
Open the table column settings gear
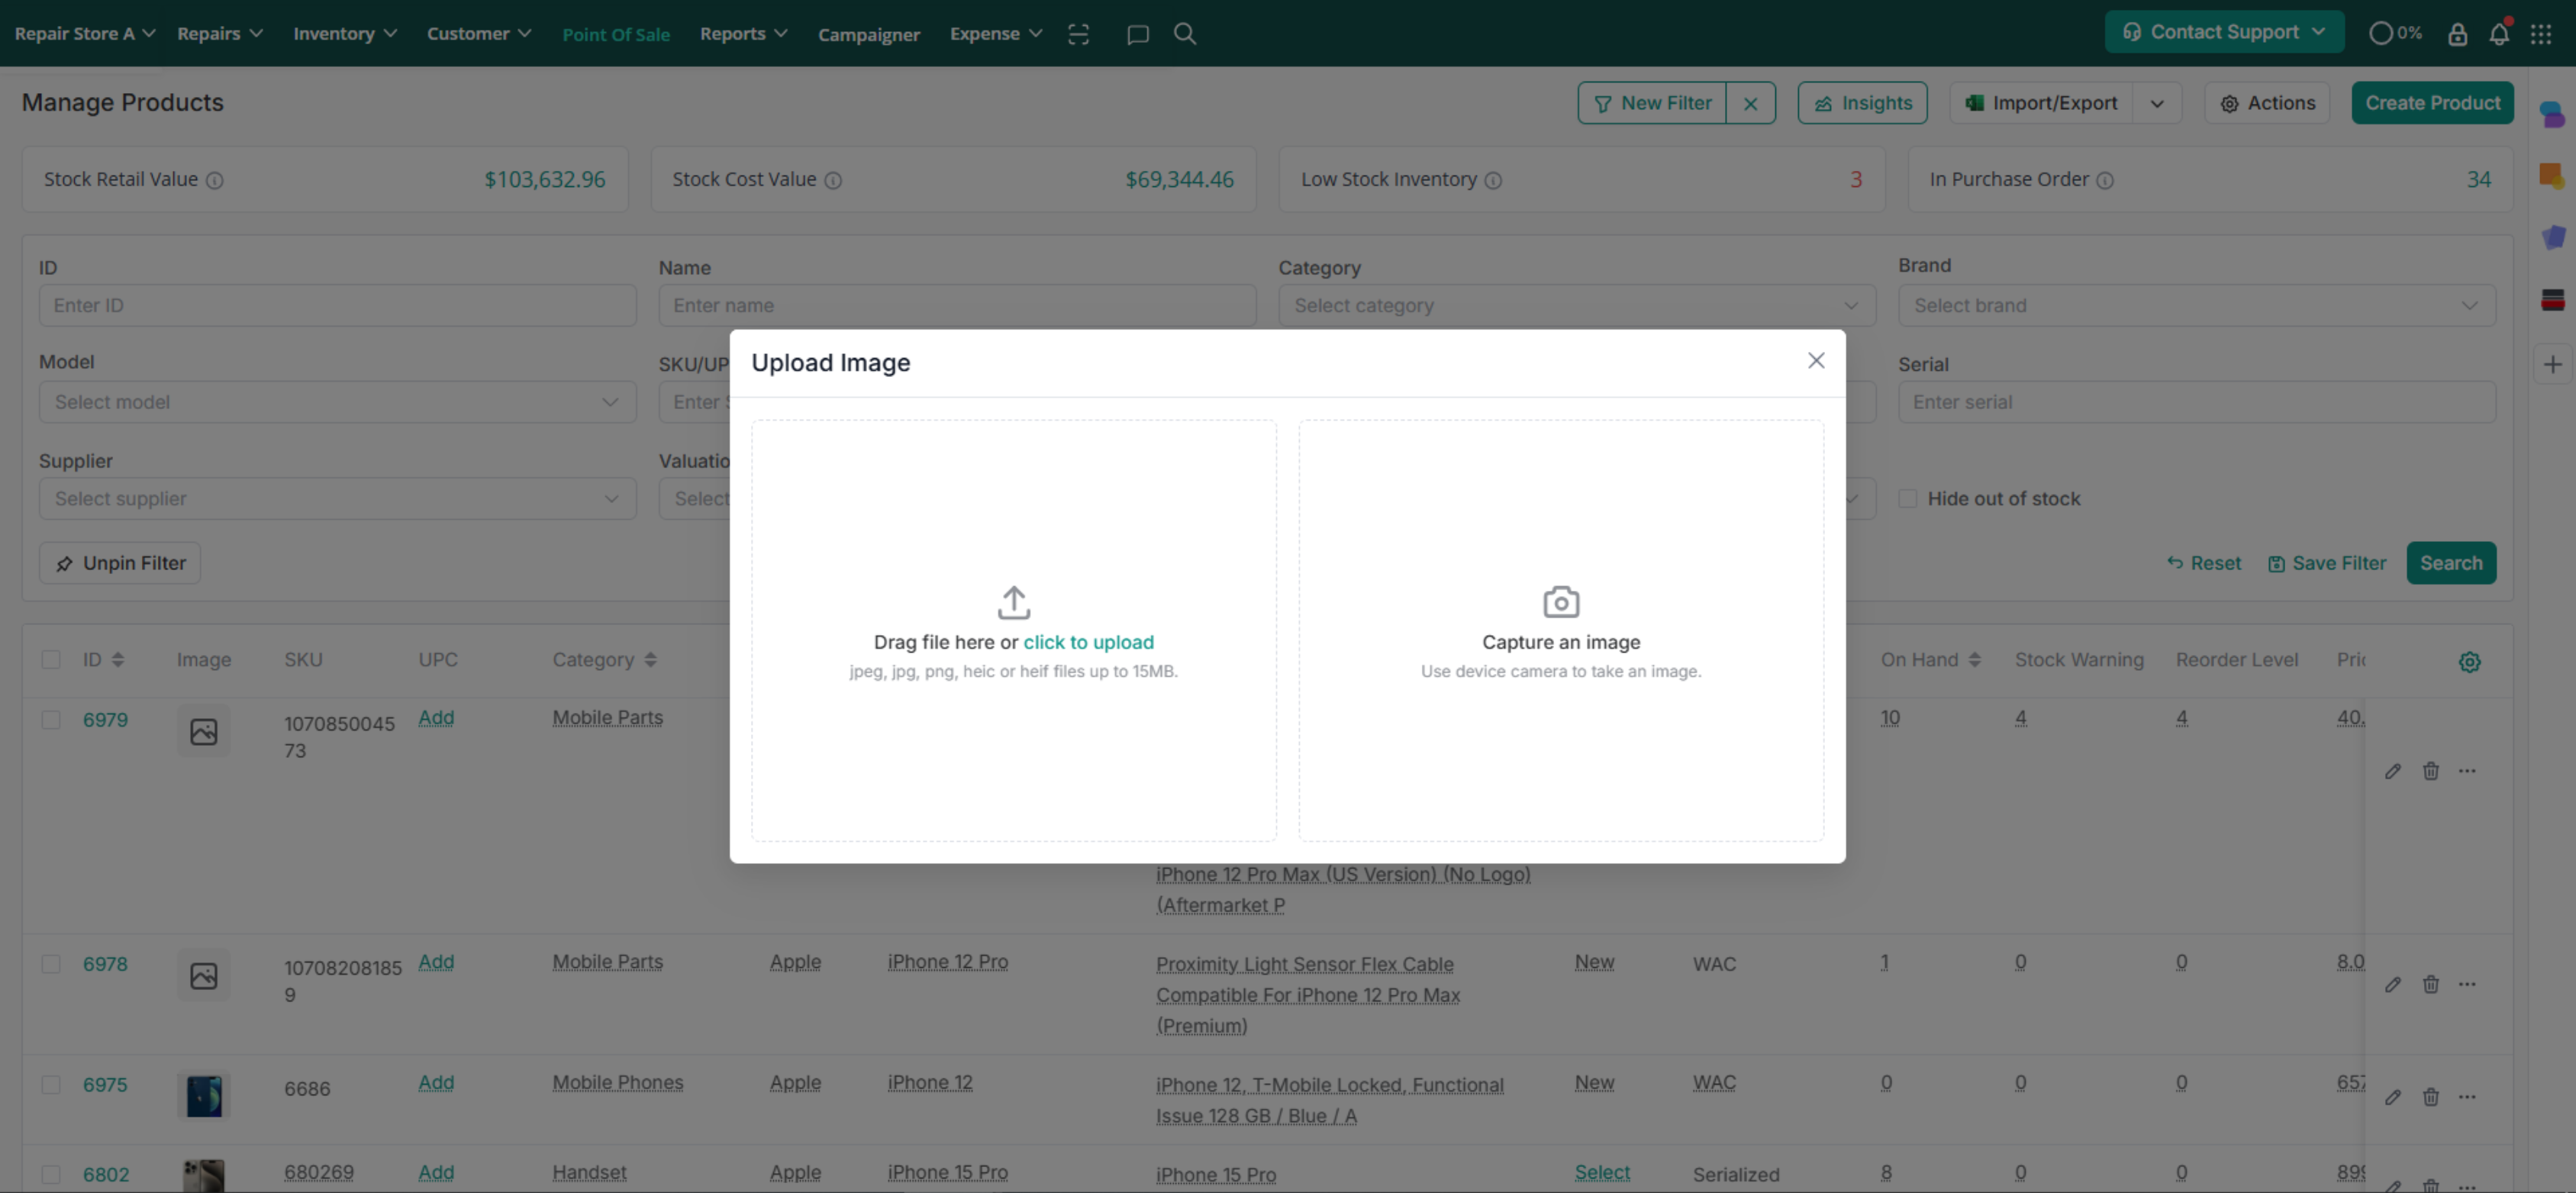click(2470, 661)
